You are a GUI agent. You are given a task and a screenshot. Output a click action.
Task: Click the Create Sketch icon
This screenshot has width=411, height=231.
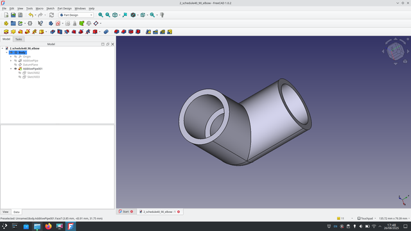pos(58,23)
